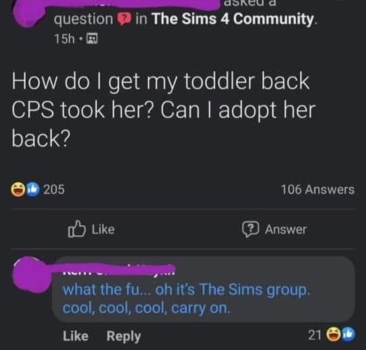This screenshot has width=366, height=350.
Task: Open the comment's 21 reactions count
Action: (315, 335)
